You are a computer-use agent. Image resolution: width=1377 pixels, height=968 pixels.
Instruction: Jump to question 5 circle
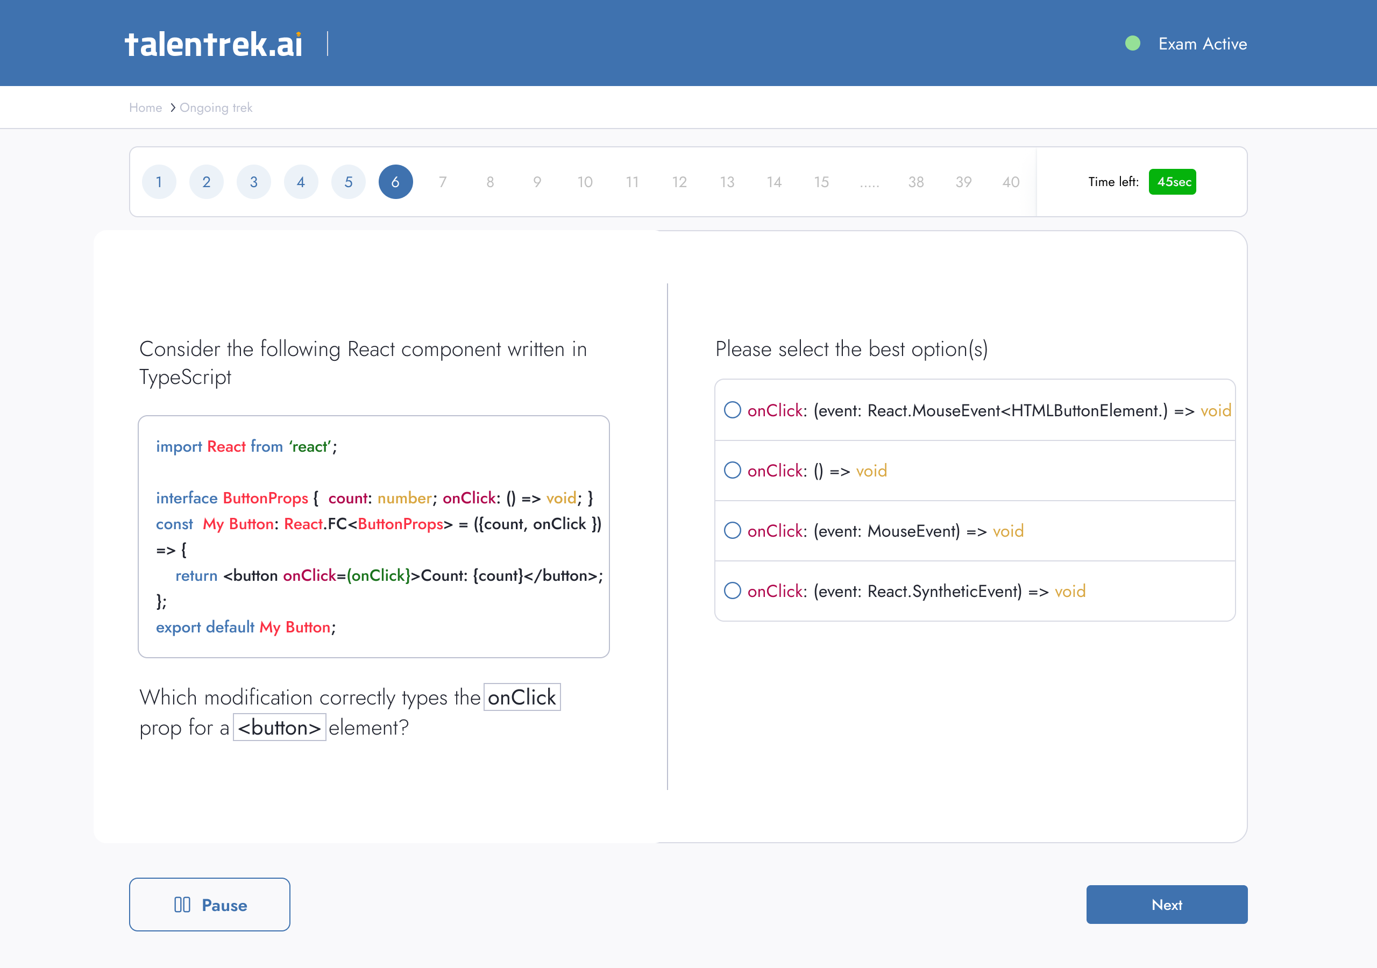[x=349, y=182]
